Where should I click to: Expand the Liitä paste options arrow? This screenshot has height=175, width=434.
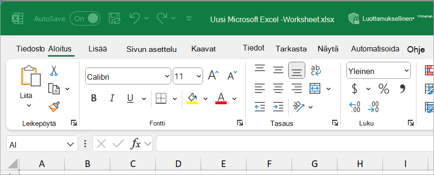[x=29, y=105]
